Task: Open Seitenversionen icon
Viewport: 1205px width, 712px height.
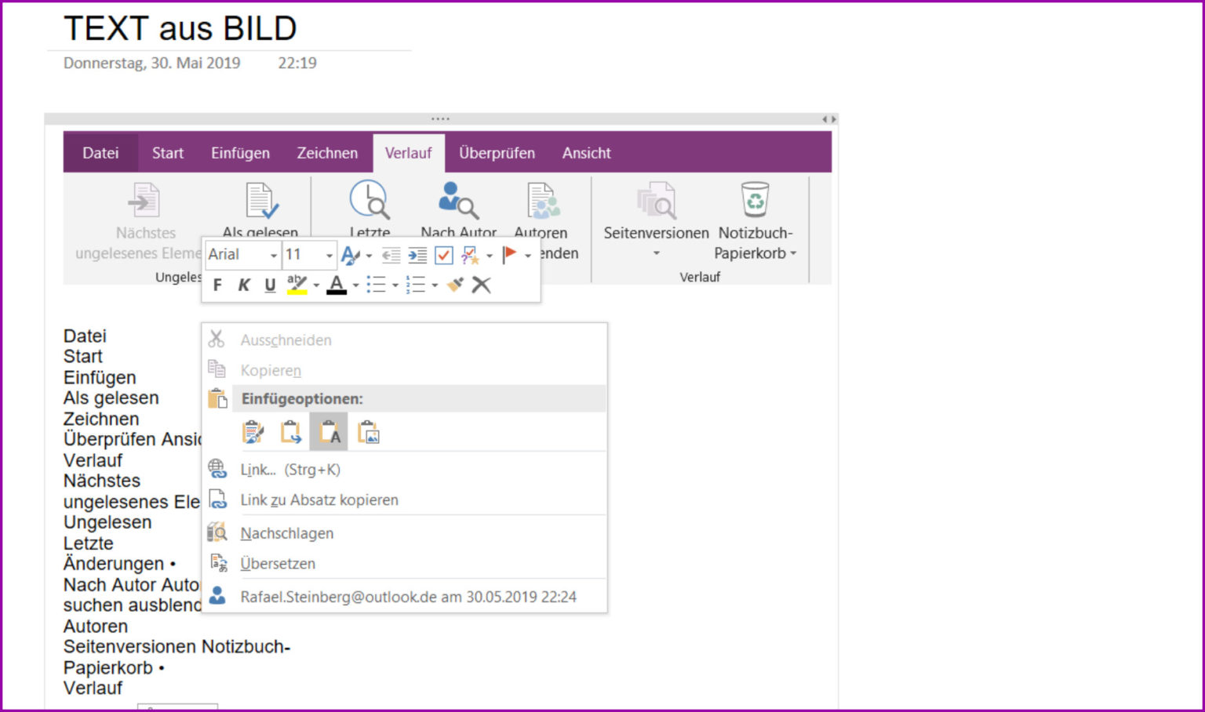Action: point(656,200)
